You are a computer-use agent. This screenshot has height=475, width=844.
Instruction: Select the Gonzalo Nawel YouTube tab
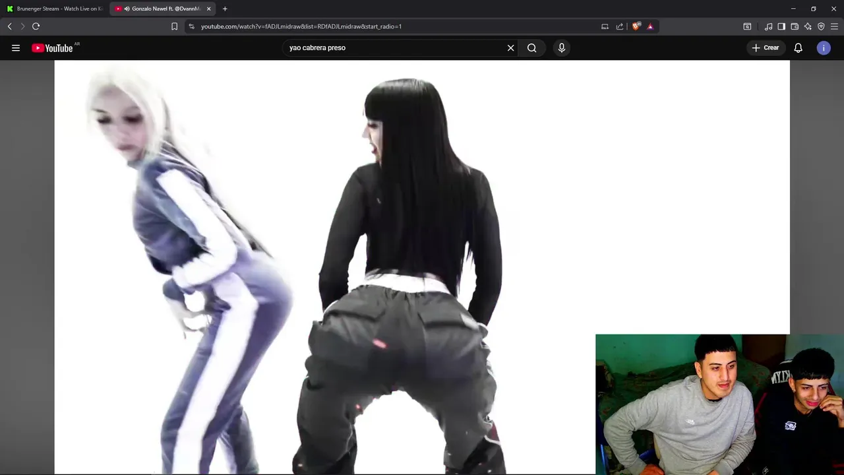[164, 9]
